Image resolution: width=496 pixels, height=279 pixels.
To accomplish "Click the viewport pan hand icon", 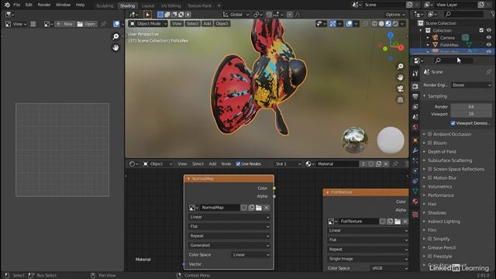I will tap(400, 77).
